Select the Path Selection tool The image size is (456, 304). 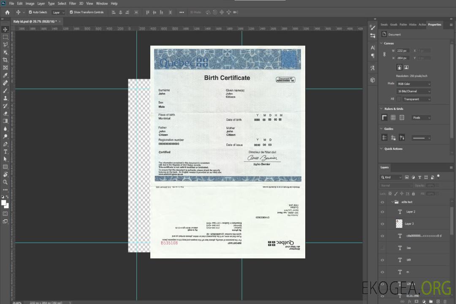click(x=5, y=159)
